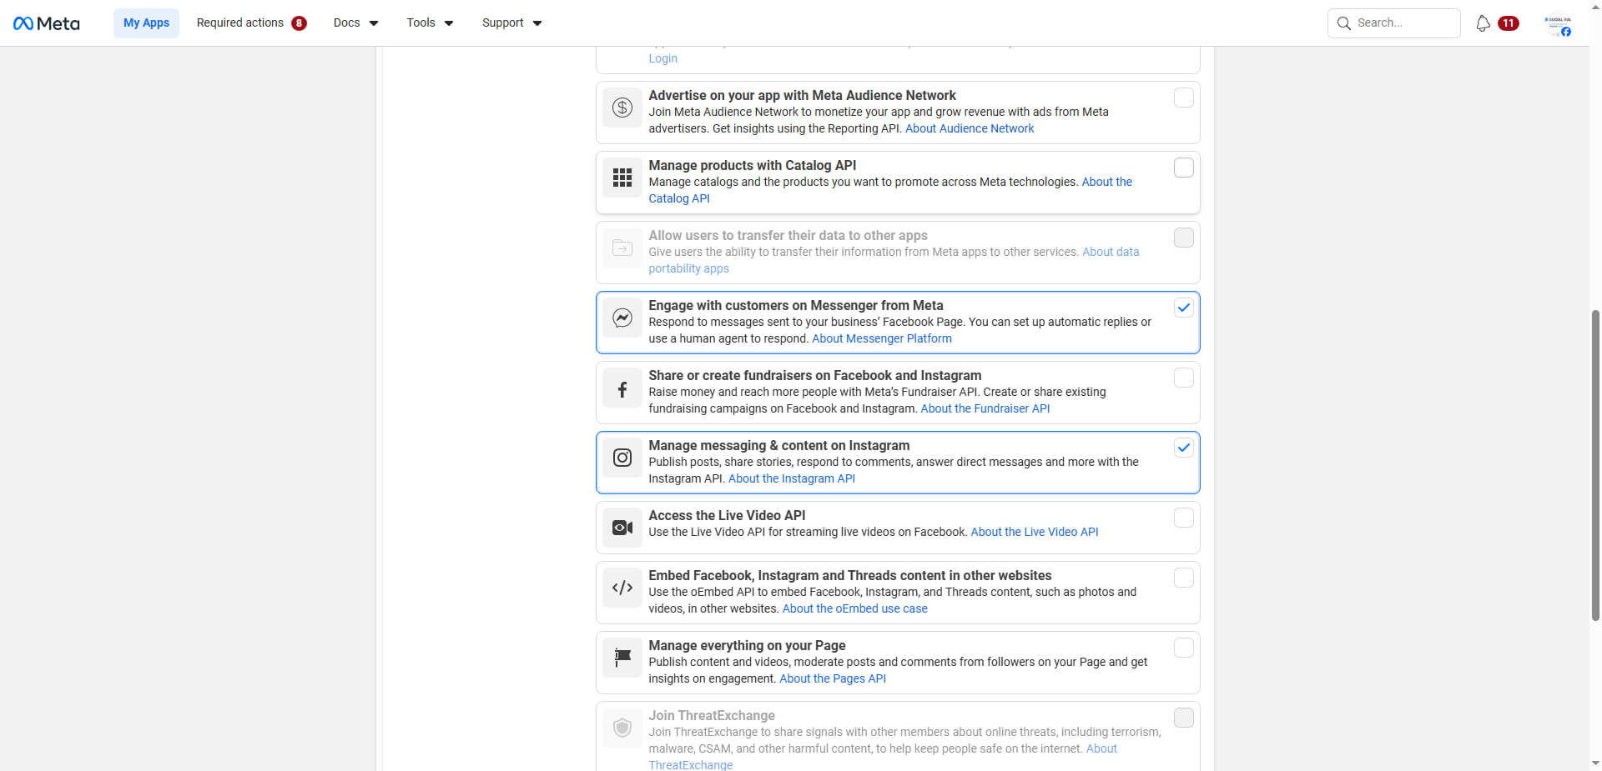The image size is (1602, 771).
Task: Click the oEmbed code brackets icon
Action: [622, 588]
